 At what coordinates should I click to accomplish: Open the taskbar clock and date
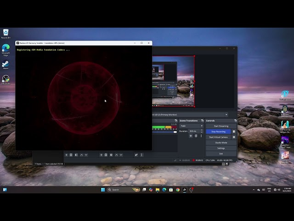288,190
